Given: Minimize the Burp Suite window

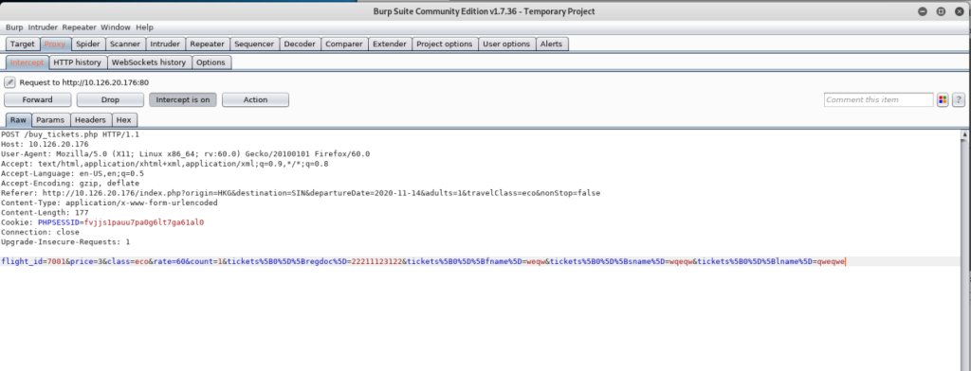Looking at the screenshot, I should point(924,11).
